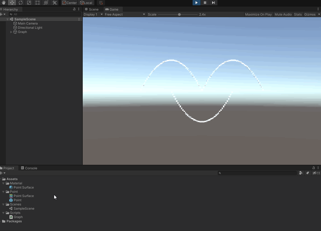This screenshot has height=231, width=321.
Task: Select Graph script asset
Action: coord(16,217)
